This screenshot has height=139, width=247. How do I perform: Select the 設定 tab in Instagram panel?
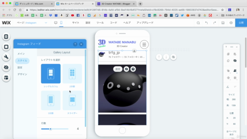click(x=20, y=68)
